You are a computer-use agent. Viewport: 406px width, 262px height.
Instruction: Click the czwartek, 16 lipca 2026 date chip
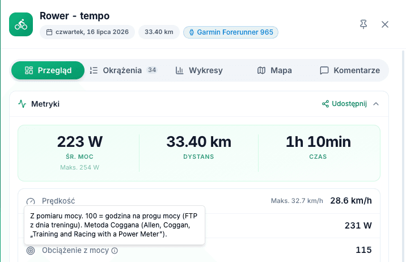pos(87,32)
